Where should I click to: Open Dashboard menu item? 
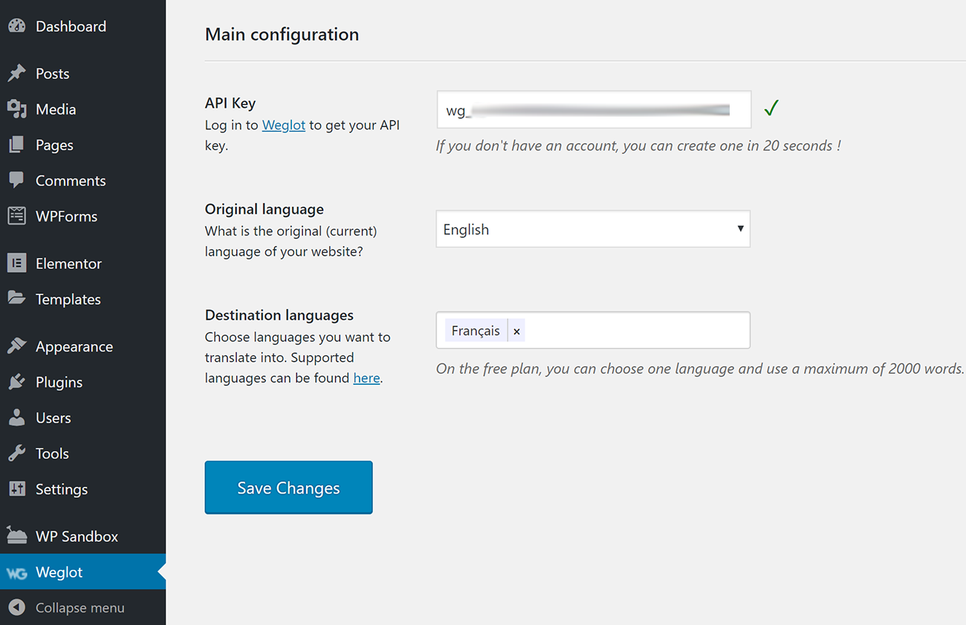71,26
